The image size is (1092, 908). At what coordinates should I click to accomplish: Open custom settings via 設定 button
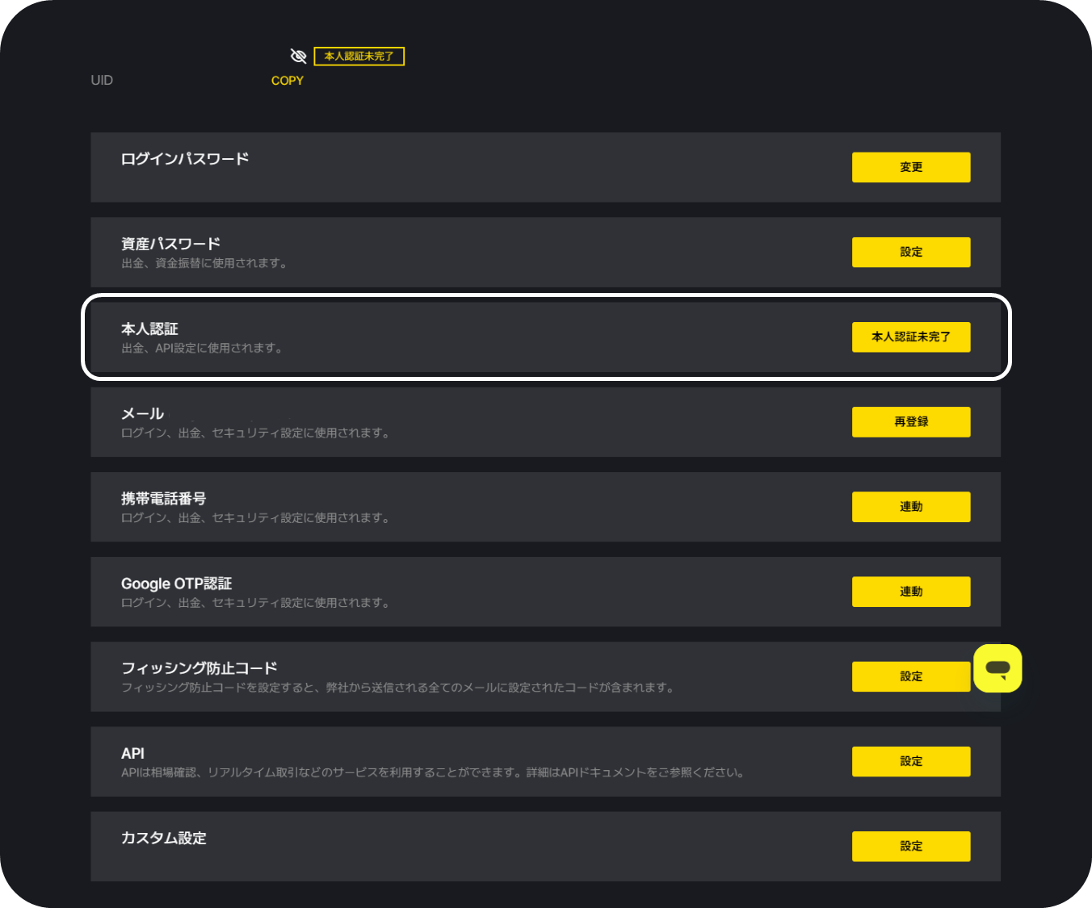pyautogui.click(x=911, y=846)
